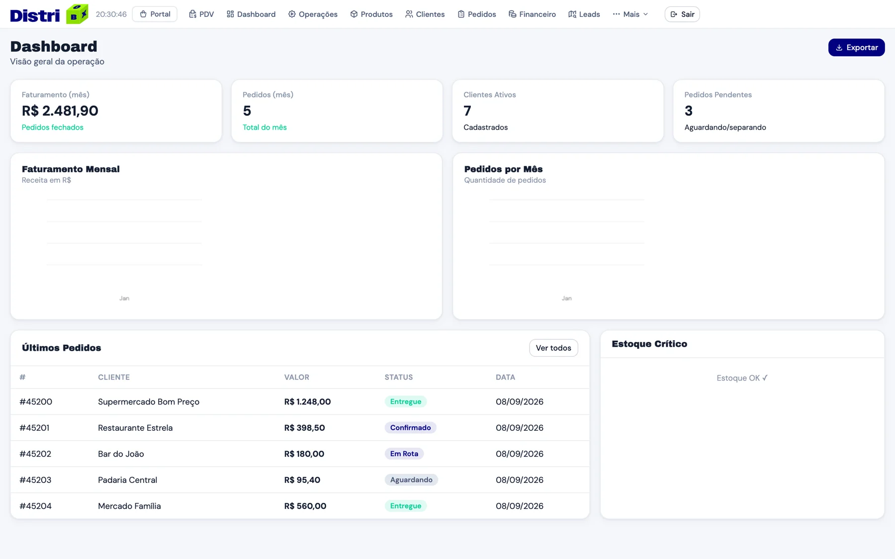Select order number #45203
895x559 pixels.
click(35, 480)
